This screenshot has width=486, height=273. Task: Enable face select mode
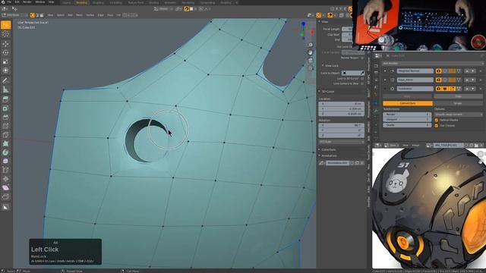pos(42,15)
